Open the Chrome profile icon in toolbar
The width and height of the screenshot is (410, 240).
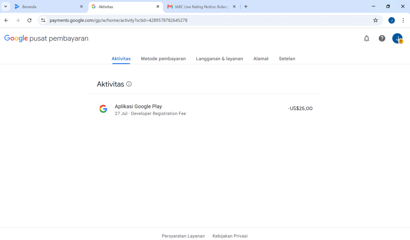click(x=391, y=20)
